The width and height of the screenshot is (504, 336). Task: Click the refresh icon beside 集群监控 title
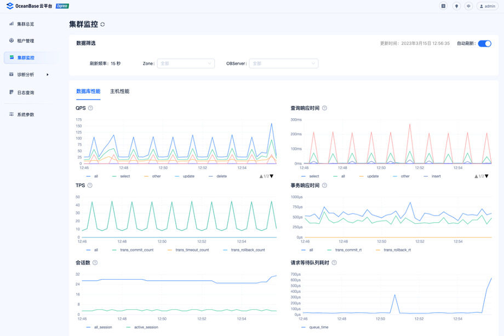pos(102,25)
